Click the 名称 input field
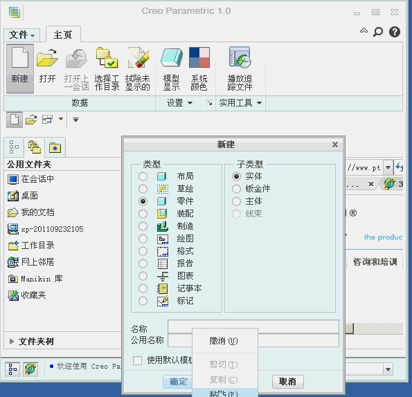 [x=253, y=326]
